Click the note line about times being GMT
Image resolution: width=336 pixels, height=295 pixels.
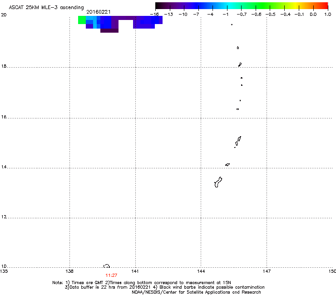[142, 283]
